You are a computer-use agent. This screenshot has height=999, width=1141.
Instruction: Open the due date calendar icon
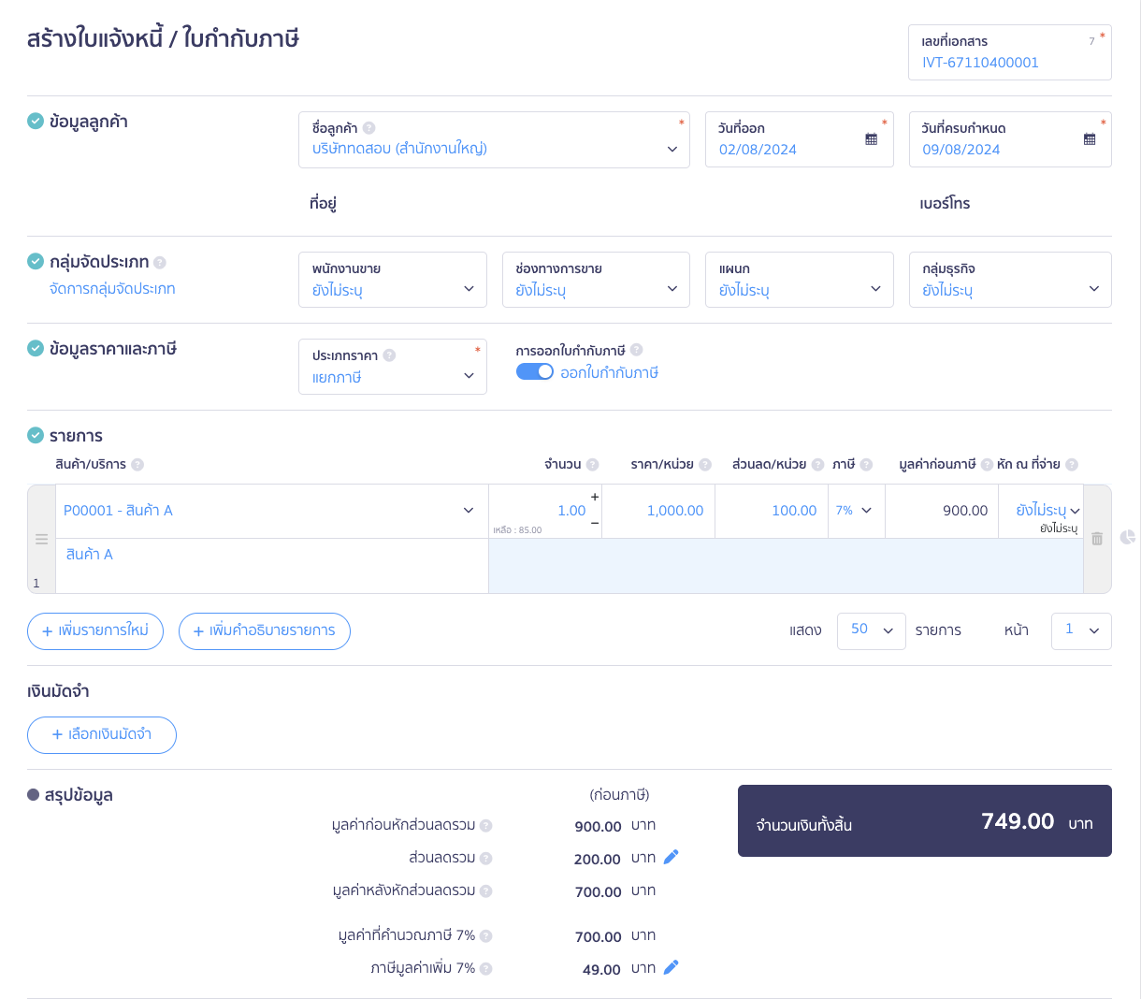point(1090,139)
